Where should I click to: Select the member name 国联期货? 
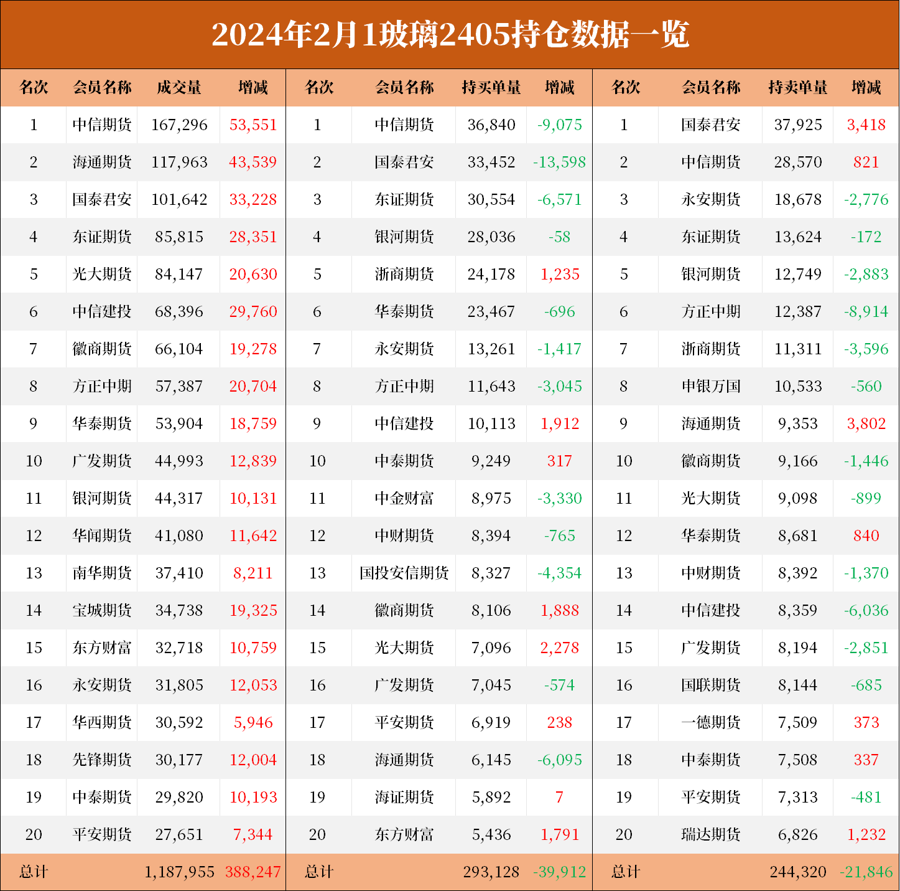click(711, 685)
